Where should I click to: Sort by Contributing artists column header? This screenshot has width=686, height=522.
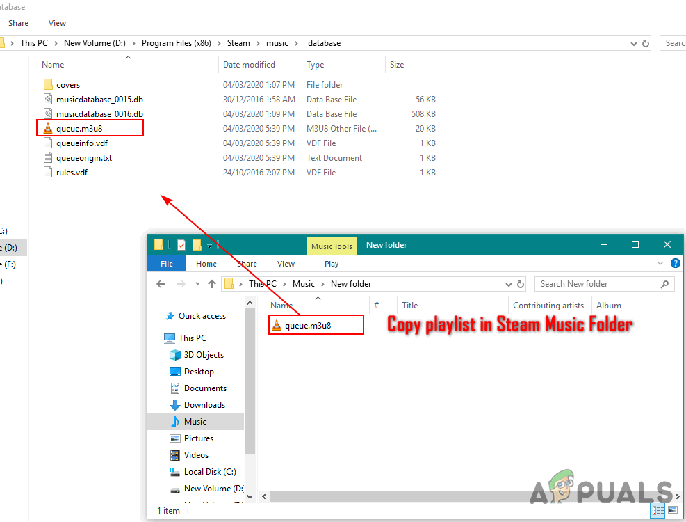[x=548, y=306]
